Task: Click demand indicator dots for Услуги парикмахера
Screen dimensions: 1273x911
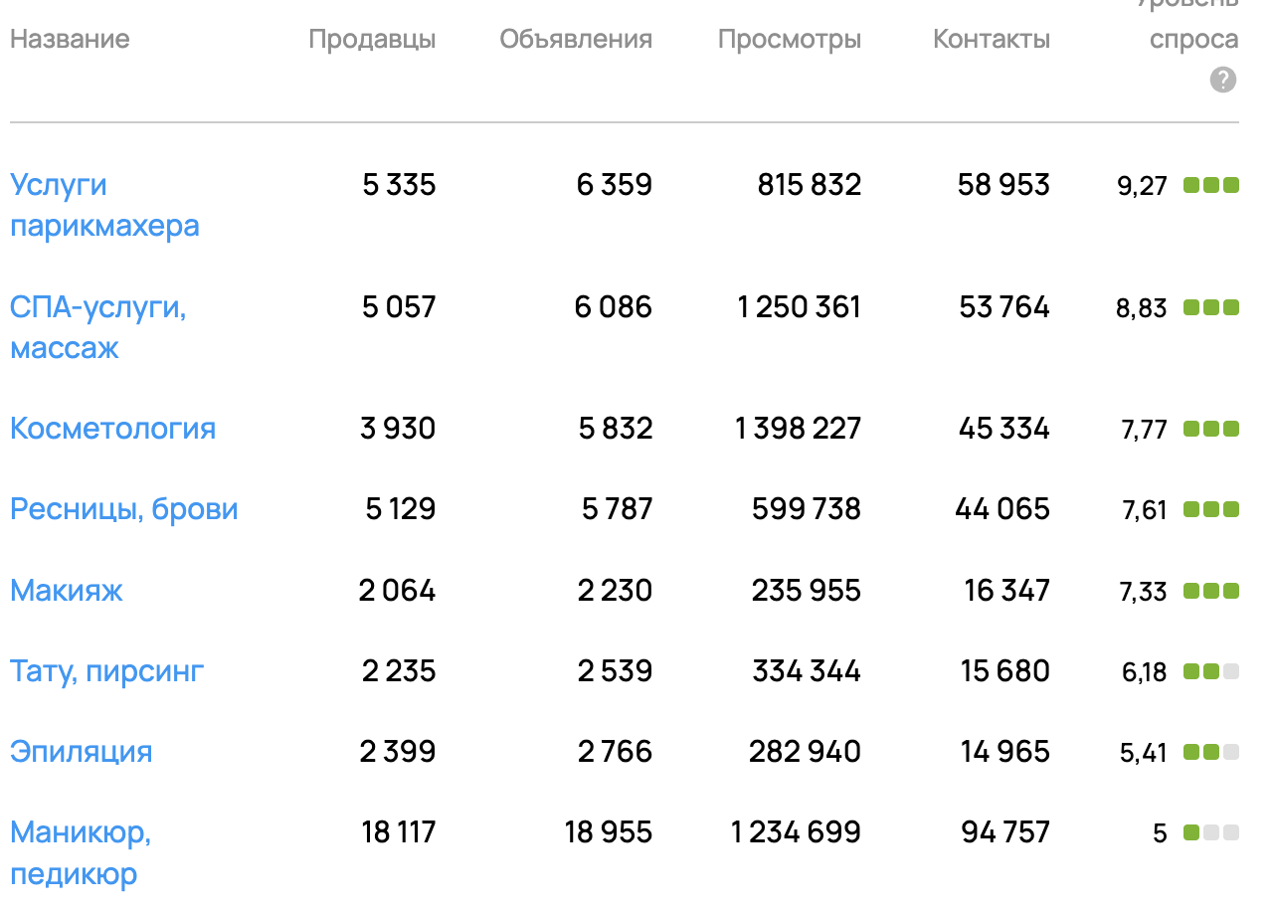Action: pyautogui.click(x=1210, y=185)
